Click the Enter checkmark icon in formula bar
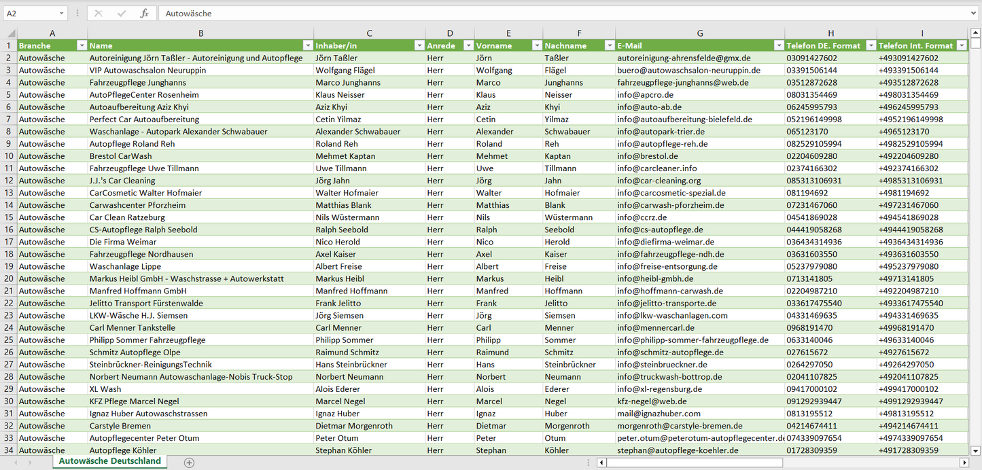Screen dimensions: 982x470 122,14
